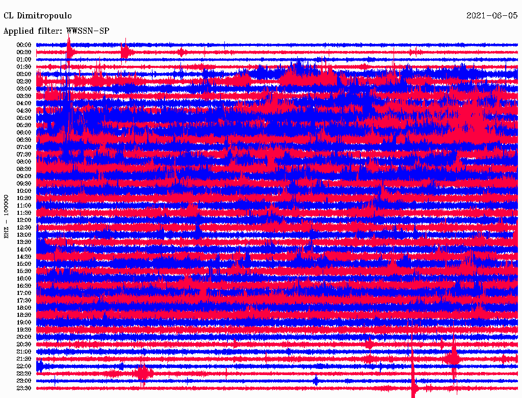Click the 15:30 time label
522x398 pixels.
click(x=24, y=271)
